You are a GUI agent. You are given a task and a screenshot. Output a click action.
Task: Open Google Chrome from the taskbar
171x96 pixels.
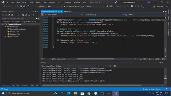[x=89, y=93]
